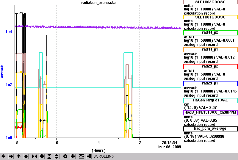Select the HaGenTargPos.VAL curve legend
Viewport: 238px width, 160px height.
210,101
